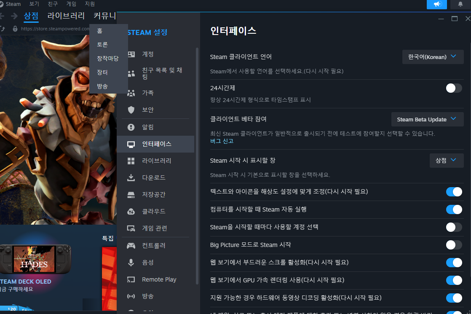Open the 저장공간 drive icon
This screenshot has width=471, height=314.
(131, 195)
